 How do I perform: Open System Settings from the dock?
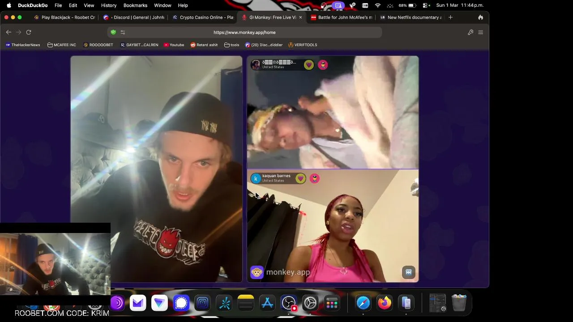pos(310,303)
